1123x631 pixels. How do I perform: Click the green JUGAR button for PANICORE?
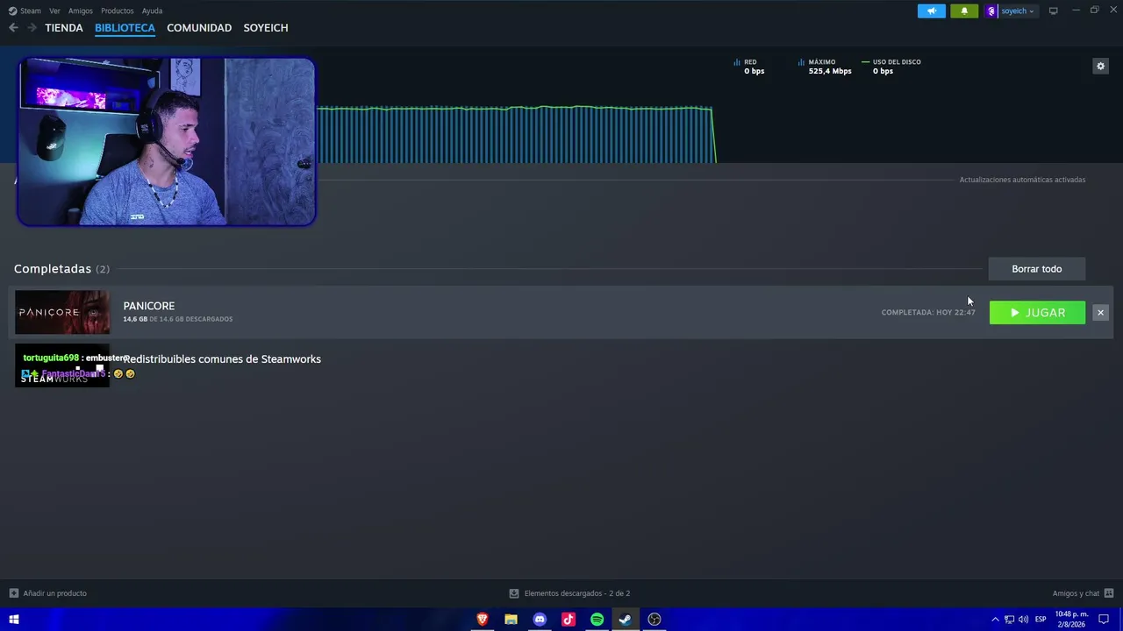(1037, 313)
